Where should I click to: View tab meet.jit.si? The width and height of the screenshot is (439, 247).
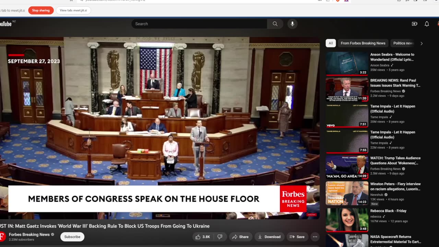[x=73, y=10]
